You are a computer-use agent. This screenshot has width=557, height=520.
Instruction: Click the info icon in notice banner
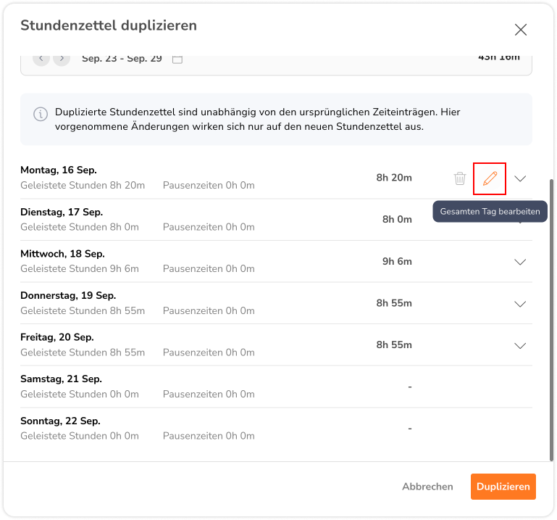[41, 115]
